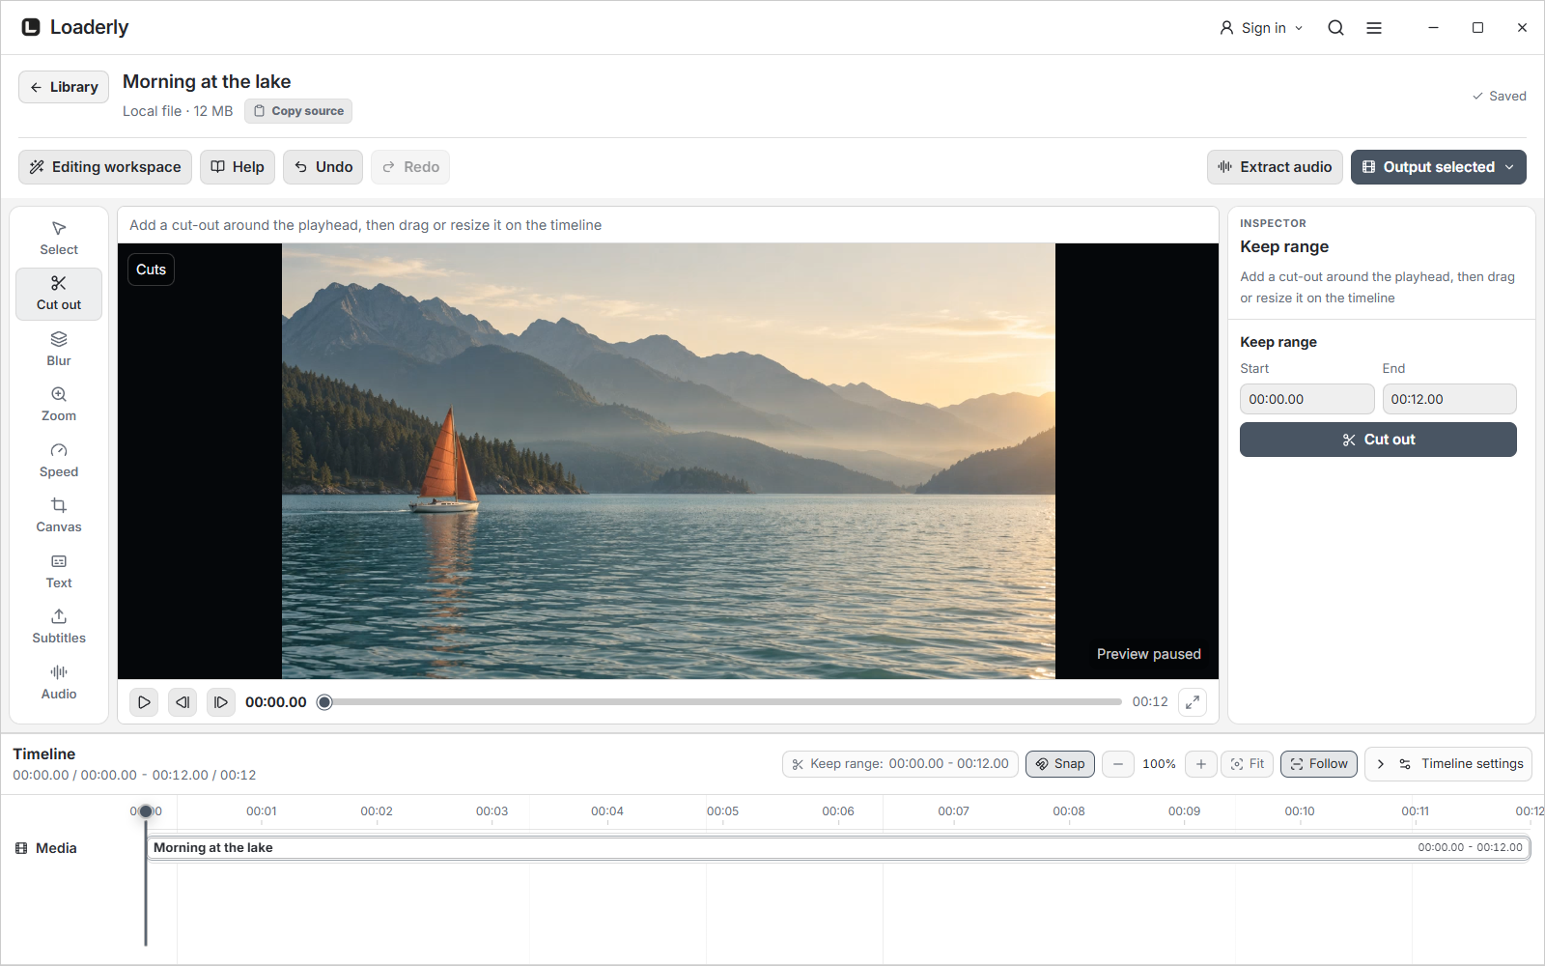Click the 00:02 timeline ruler mark
Viewport: 1545px width, 966px height.
(x=377, y=811)
